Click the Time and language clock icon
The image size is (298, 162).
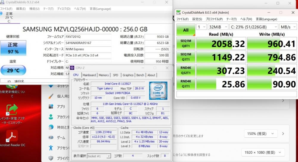tap(51, 127)
